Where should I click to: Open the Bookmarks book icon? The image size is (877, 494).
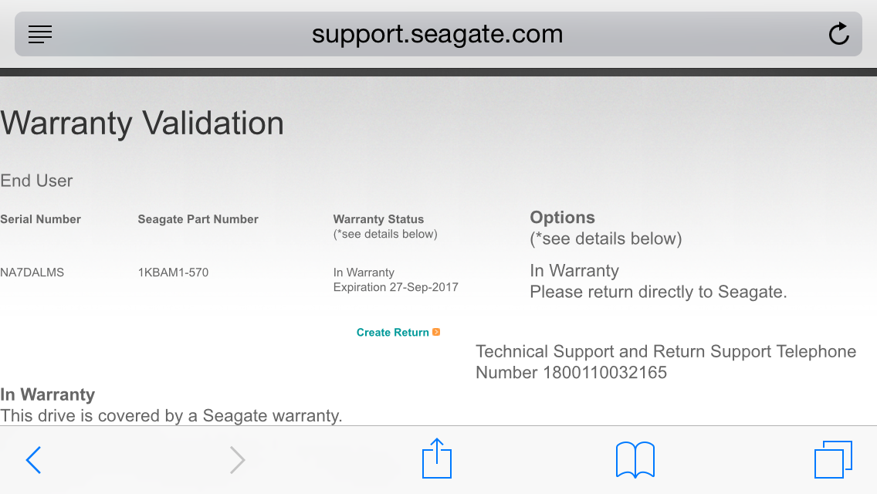[635, 459]
